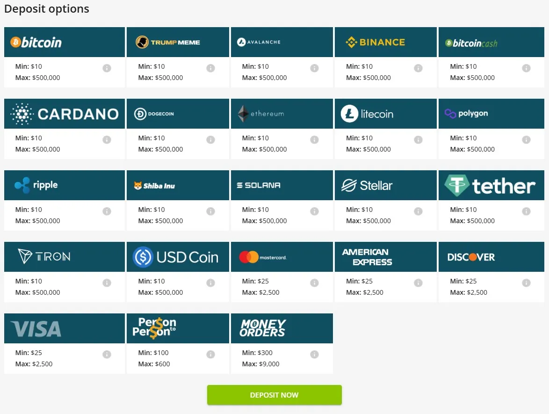The width and height of the screenshot is (549, 414).
Task: Click Min: $25 under Mastercard
Action: pyautogui.click(x=256, y=281)
